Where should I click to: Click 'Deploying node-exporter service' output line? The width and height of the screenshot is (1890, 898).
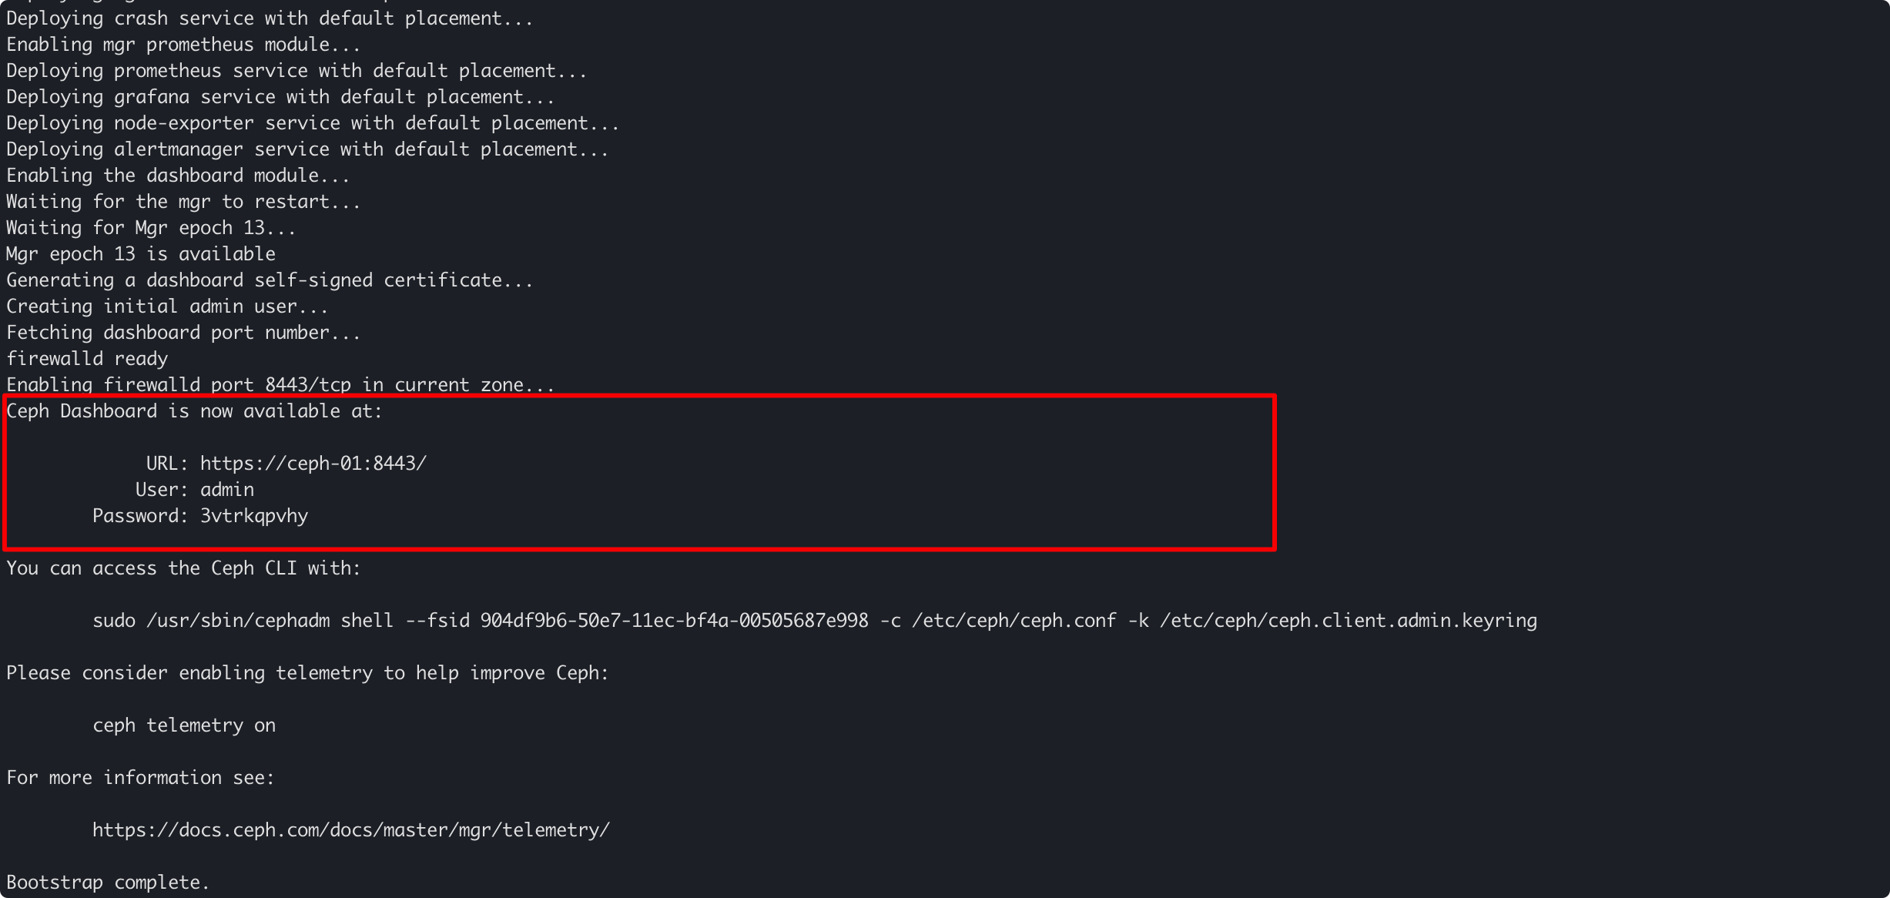(313, 123)
